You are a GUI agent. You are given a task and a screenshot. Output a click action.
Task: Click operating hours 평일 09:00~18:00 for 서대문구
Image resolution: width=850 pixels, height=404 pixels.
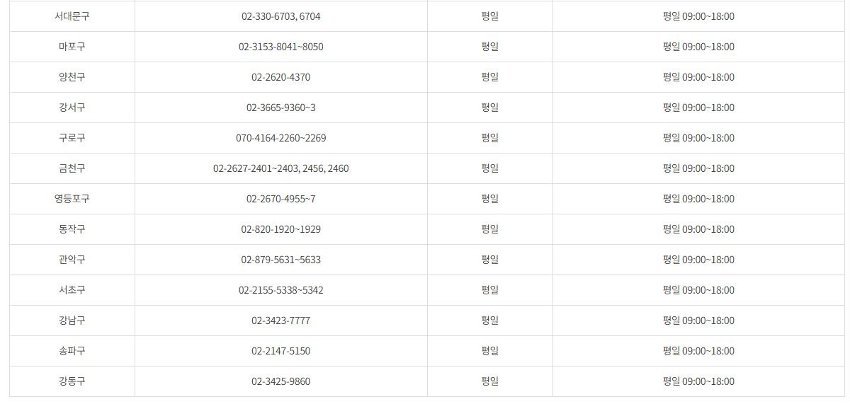coord(698,16)
